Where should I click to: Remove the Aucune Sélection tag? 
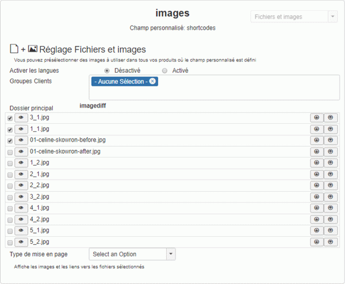(x=152, y=81)
